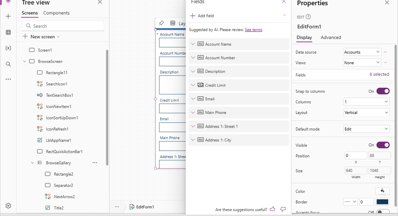Click the EDIT help question mark icon
Screen dimensions: 398x216
[x=308, y=17]
